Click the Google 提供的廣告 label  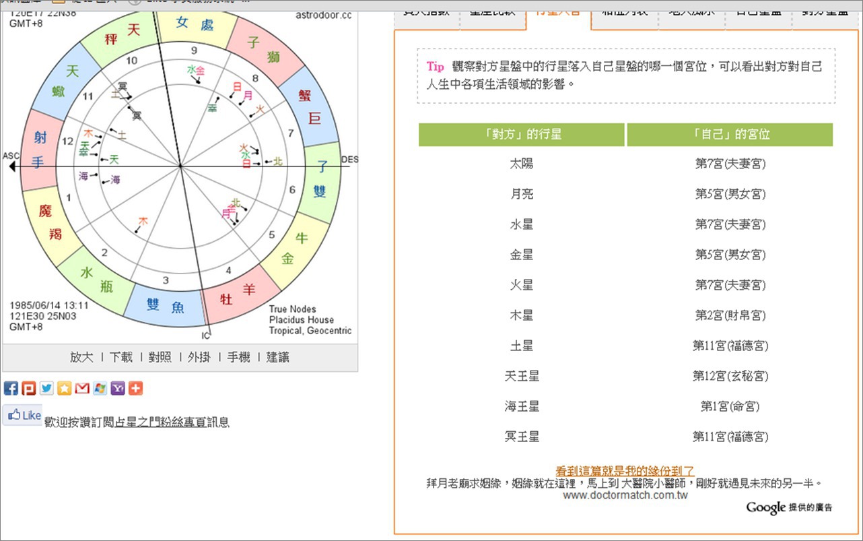click(789, 507)
